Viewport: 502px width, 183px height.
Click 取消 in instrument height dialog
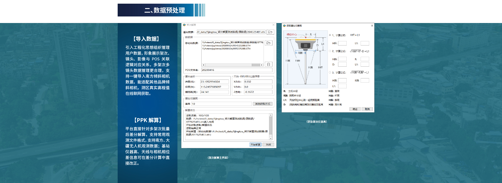(367, 109)
